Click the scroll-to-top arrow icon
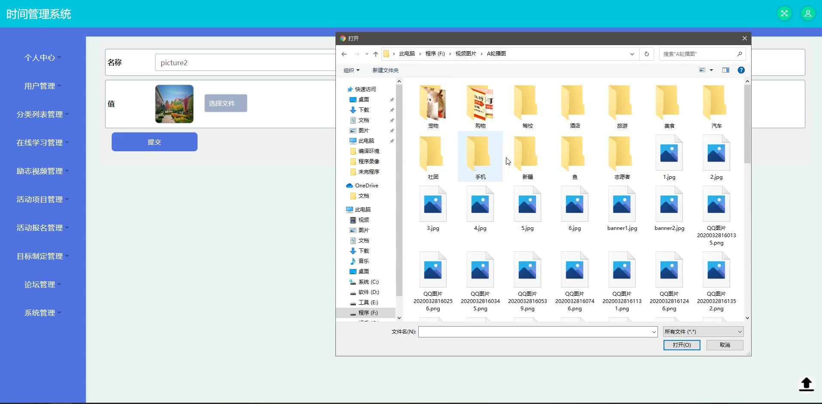 pyautogui.click(x=806, y=384)
